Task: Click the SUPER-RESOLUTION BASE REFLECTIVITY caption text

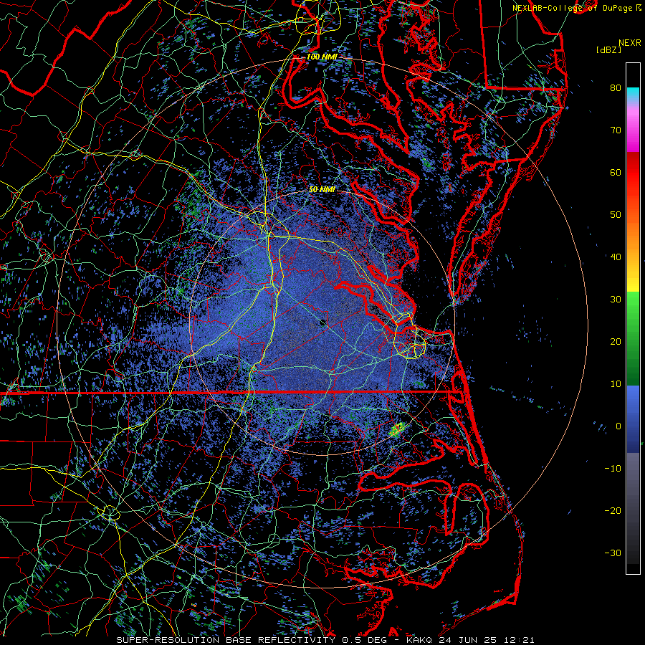Action: 226,640
